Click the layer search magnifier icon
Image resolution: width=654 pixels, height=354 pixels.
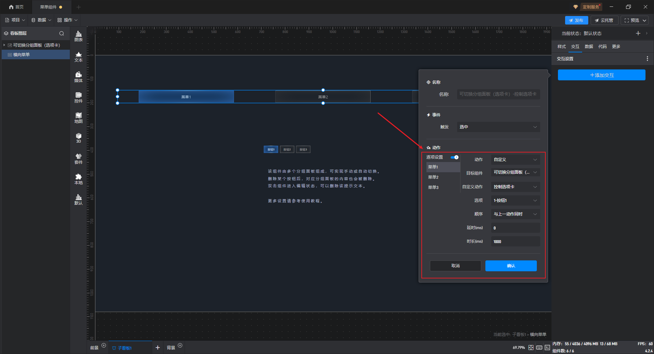click(x=62, y=33)
